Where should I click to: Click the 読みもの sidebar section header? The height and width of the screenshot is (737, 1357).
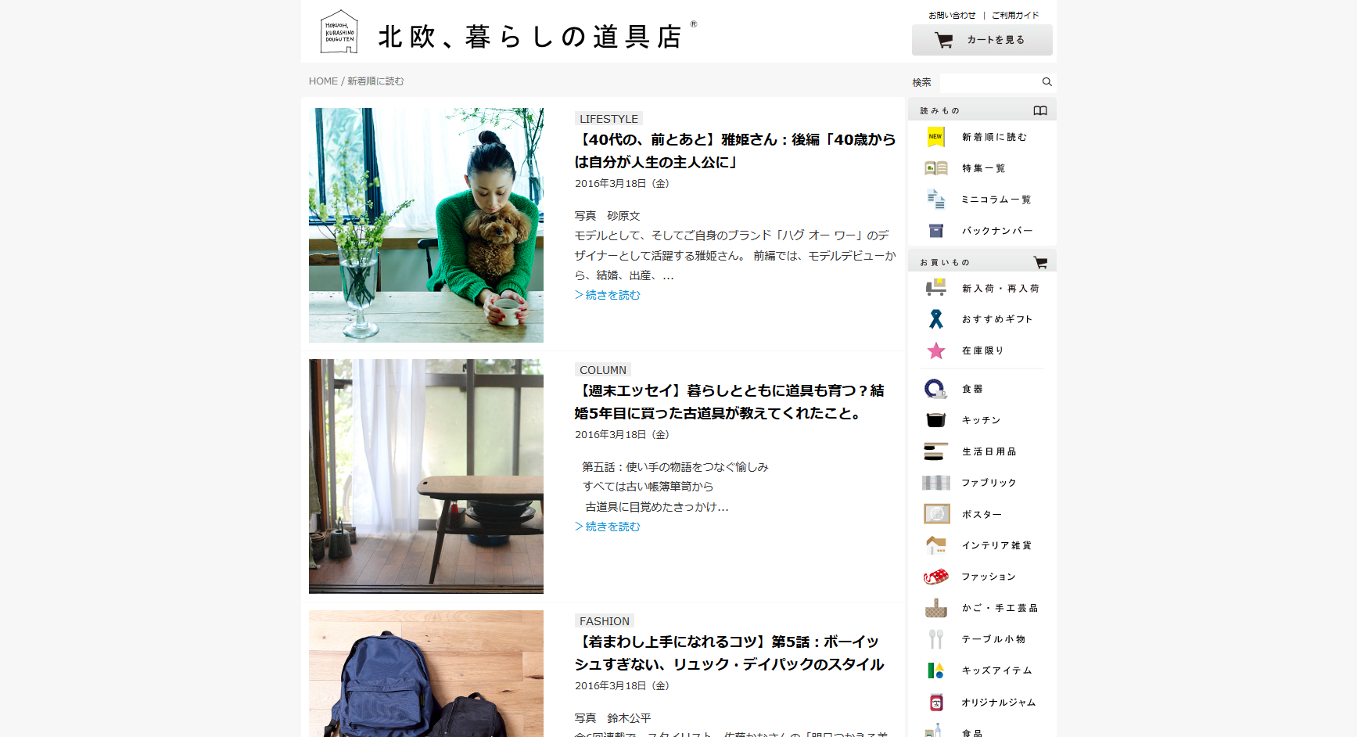coord(982,110)
